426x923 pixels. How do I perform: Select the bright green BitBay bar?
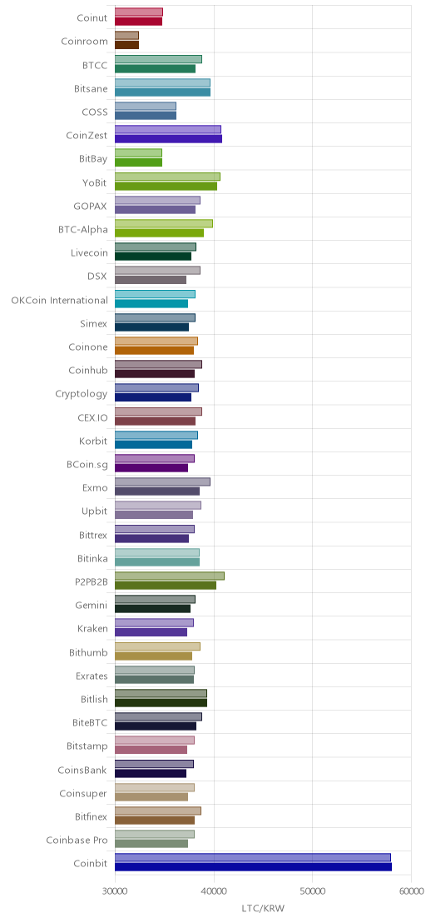point(139,162)
